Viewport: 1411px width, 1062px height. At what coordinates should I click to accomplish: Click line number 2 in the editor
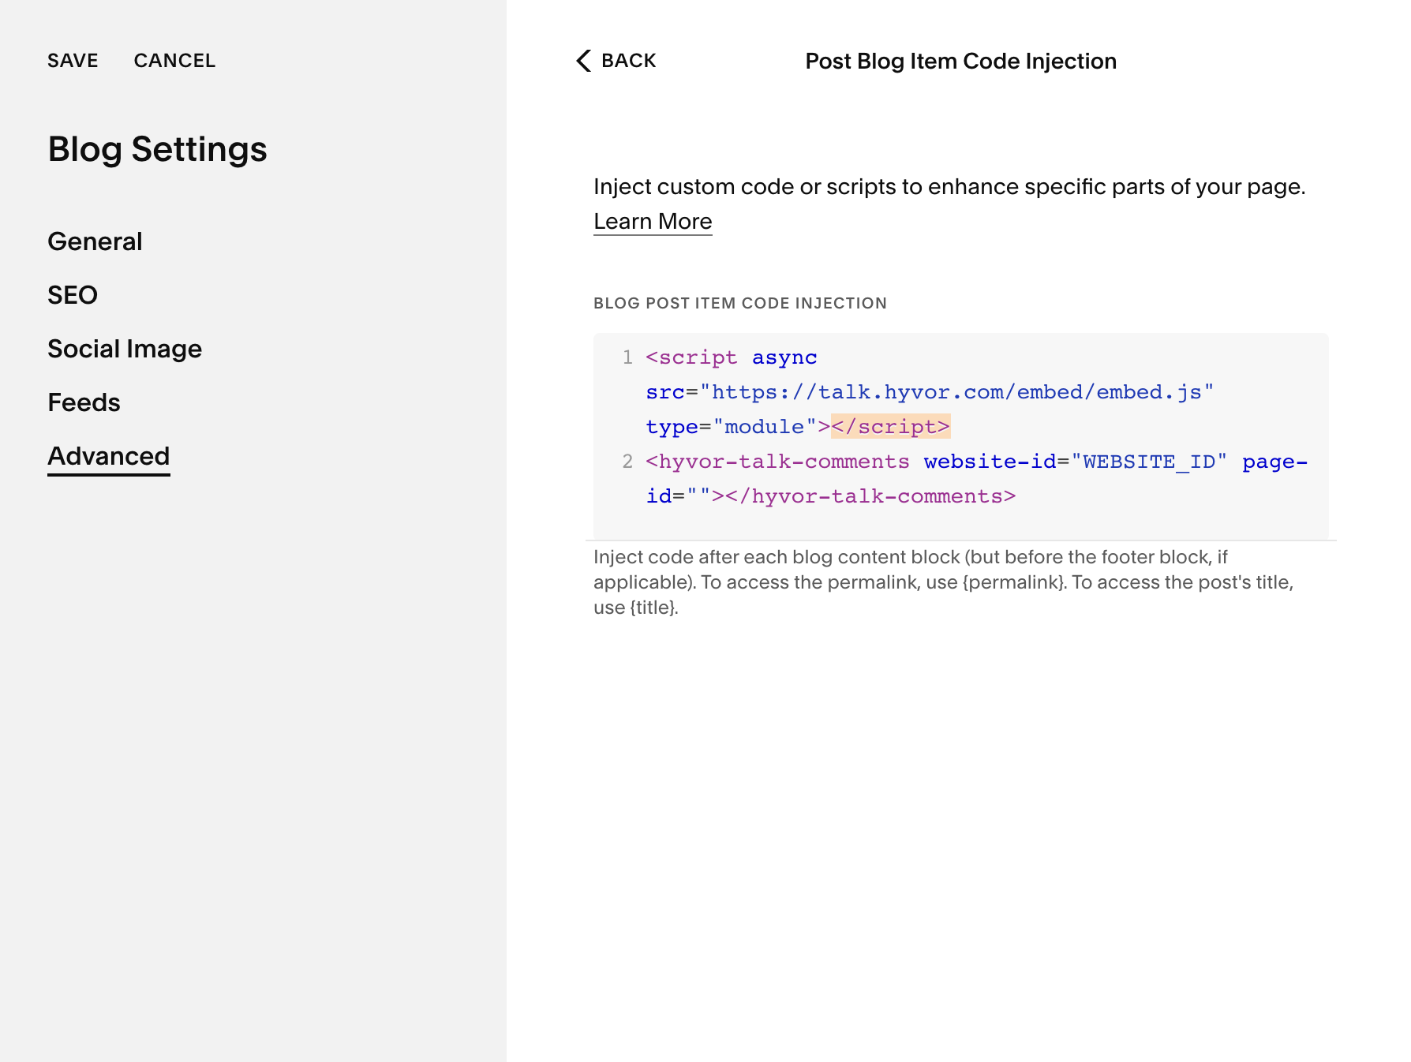click(627, 462)
